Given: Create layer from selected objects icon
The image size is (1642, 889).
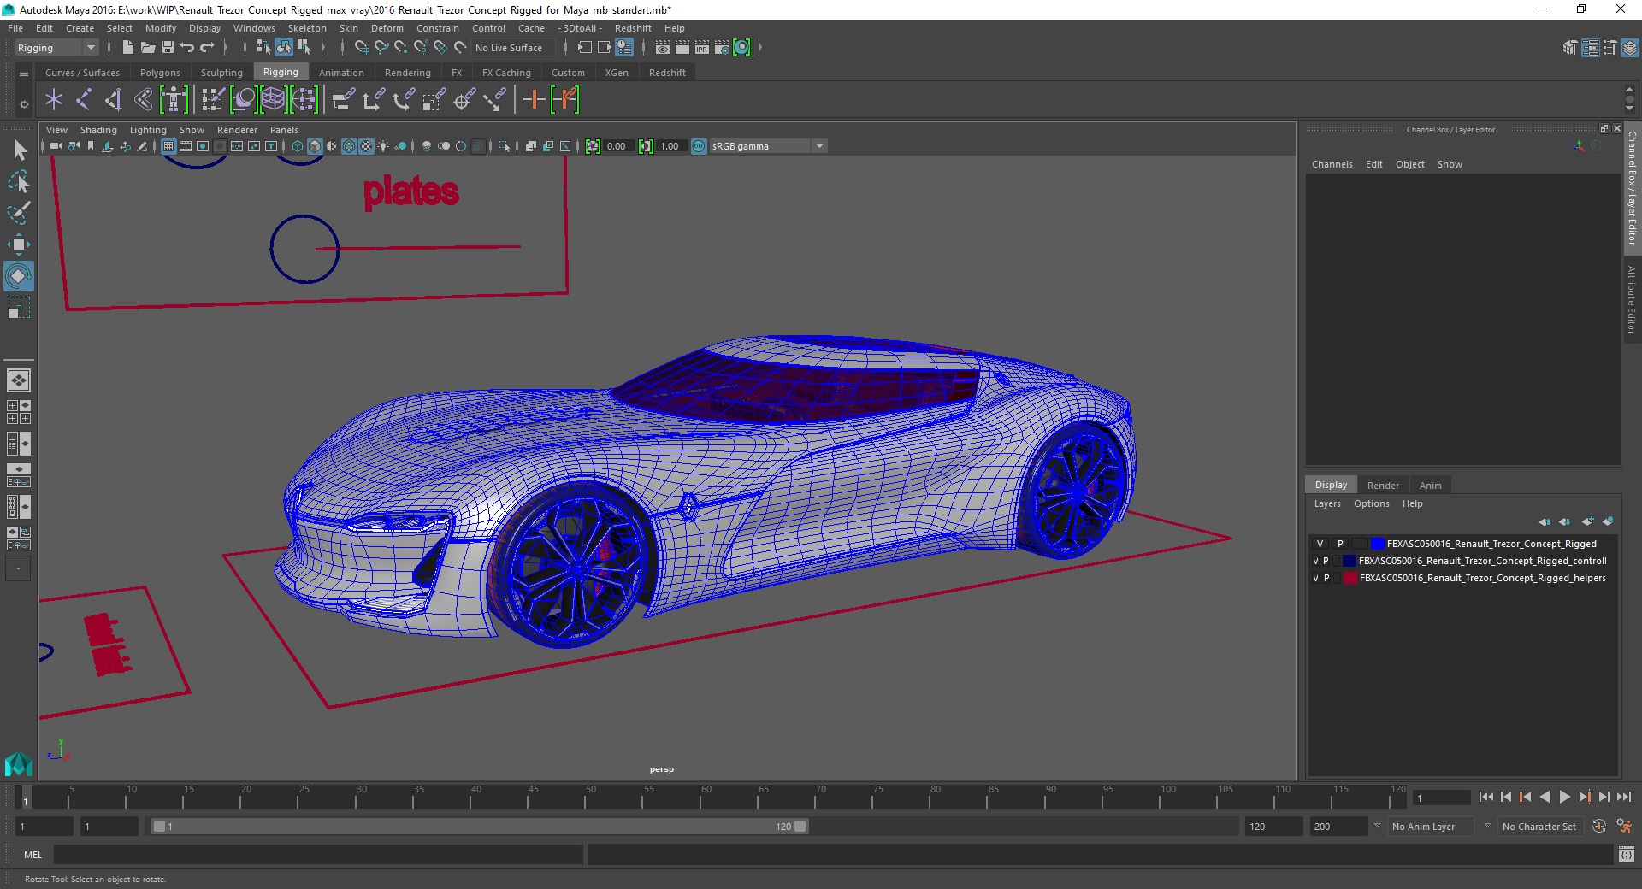Looking at the screenshot, I should (1608, 521).
